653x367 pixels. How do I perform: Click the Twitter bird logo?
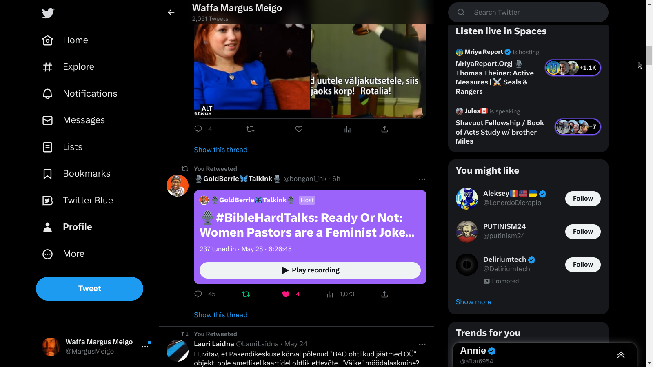coord(48,13)
